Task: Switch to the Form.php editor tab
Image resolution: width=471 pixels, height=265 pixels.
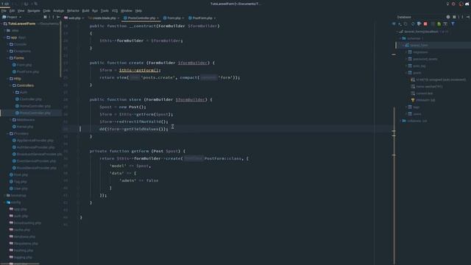Action: coord(174,18)
